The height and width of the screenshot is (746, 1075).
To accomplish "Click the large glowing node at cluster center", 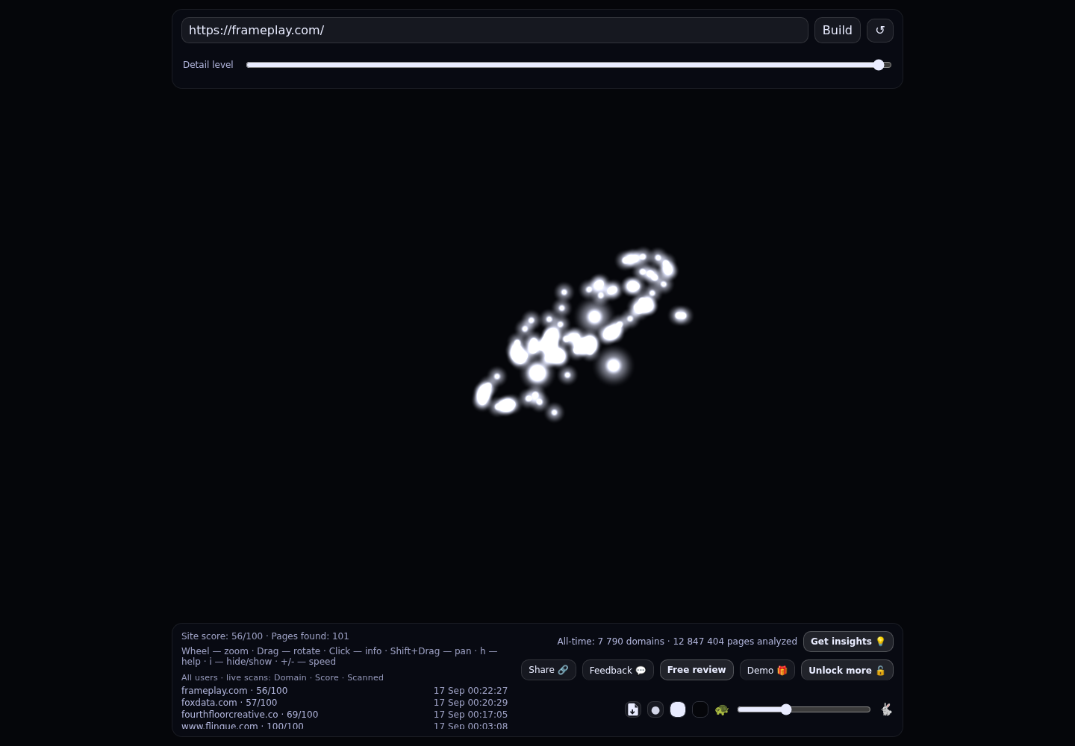I will tap(594, 316).
